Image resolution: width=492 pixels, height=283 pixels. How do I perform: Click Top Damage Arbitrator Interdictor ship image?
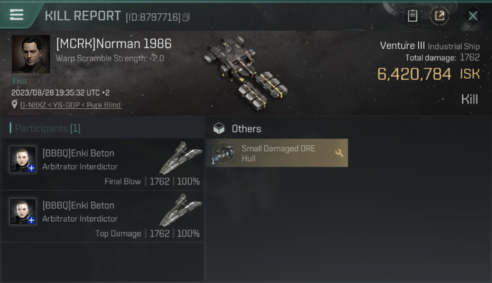click(x=181, y=210)
